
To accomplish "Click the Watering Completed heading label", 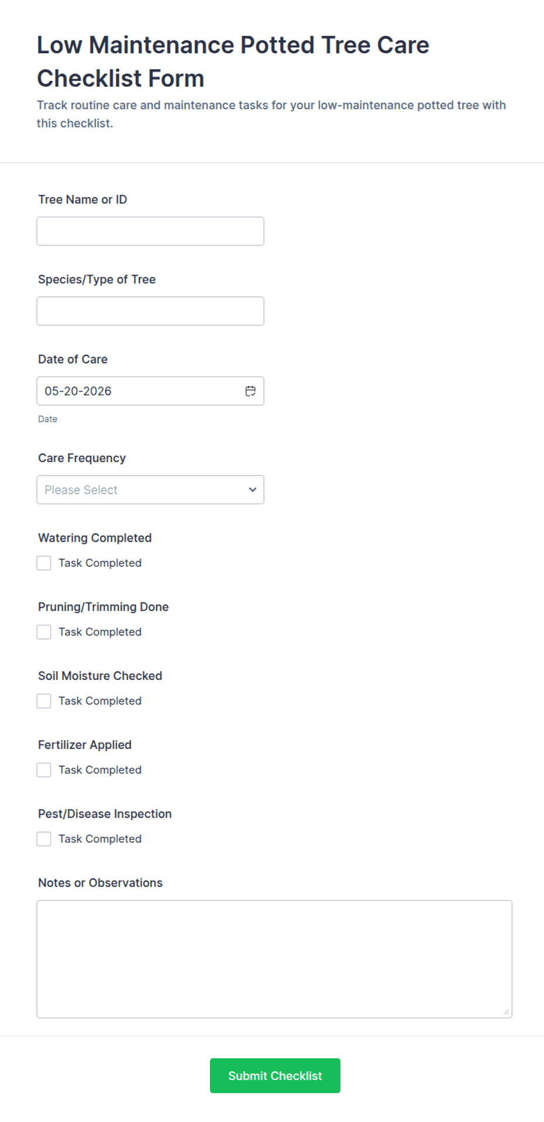I will click(95, 538).
